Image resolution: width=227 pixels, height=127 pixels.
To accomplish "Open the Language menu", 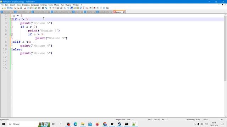I will (x=35, y=5).
